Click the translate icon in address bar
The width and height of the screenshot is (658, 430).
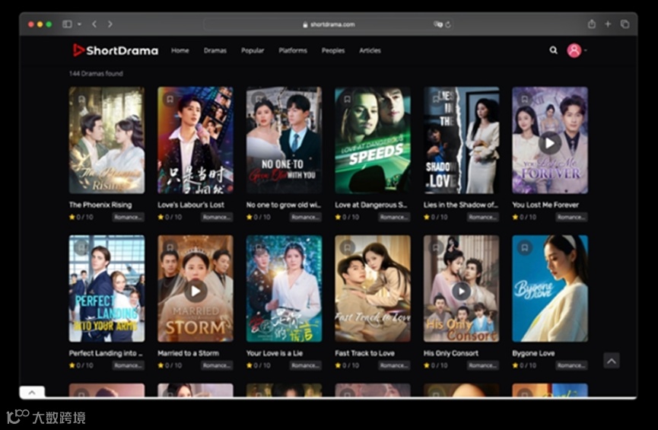point(437,24)
